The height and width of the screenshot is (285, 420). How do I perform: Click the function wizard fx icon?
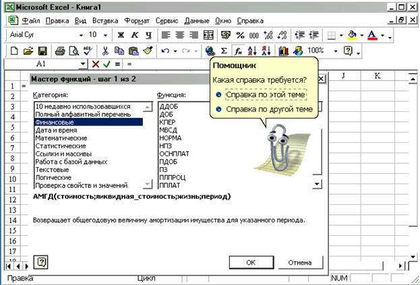coord(238,51)
